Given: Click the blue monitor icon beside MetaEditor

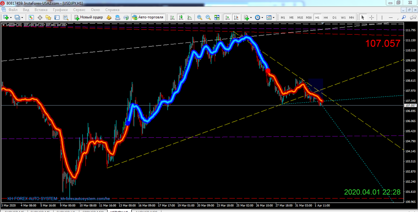Looking at the screenshot, I should tap(118, 17).
